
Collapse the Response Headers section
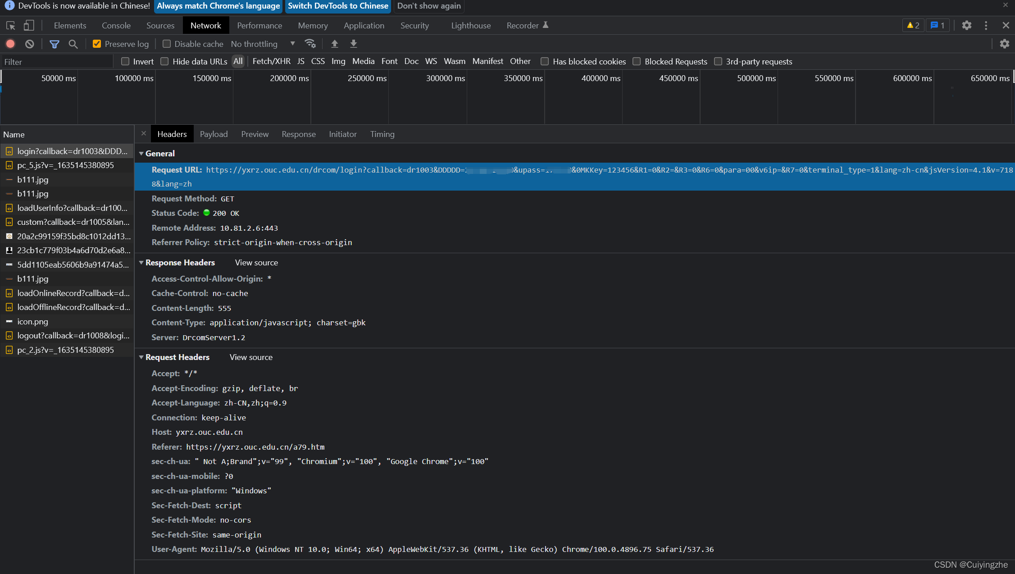click(x=141, y=263)
